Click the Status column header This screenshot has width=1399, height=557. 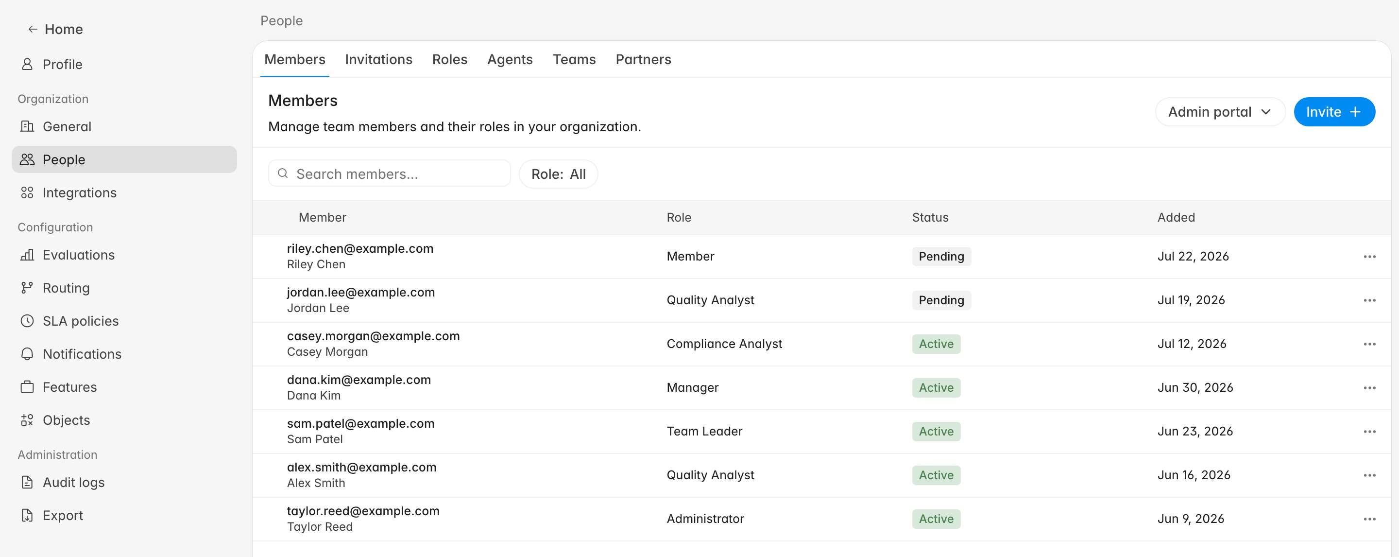[930, 217]
